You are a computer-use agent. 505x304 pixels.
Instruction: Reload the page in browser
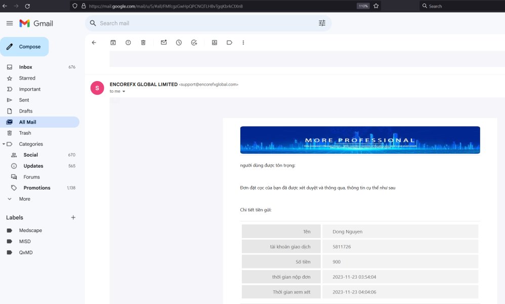(27, 6)
